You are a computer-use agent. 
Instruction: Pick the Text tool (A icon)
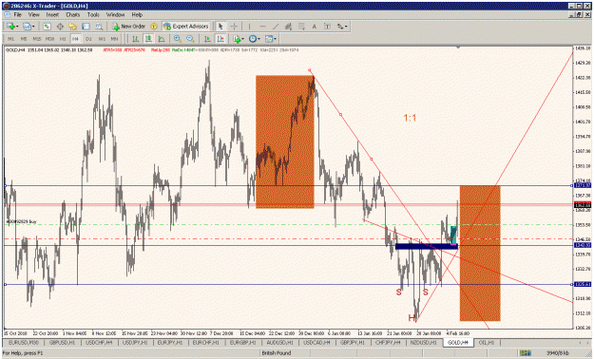[x=314, y=27]
